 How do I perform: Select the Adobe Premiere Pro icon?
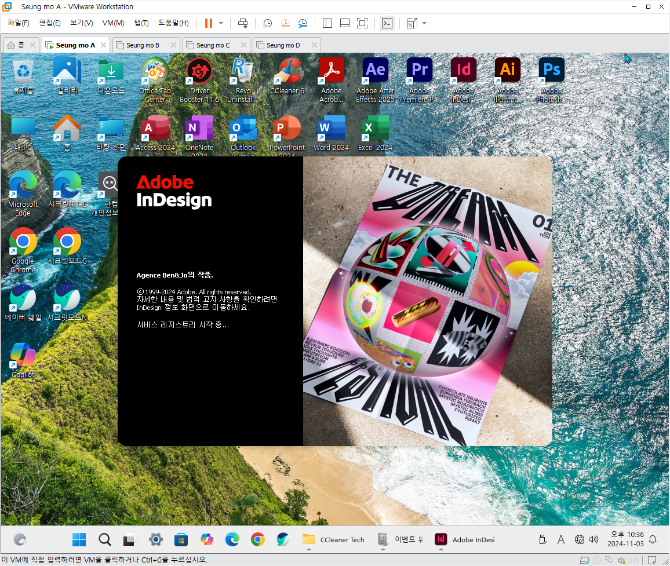[420, 81]
